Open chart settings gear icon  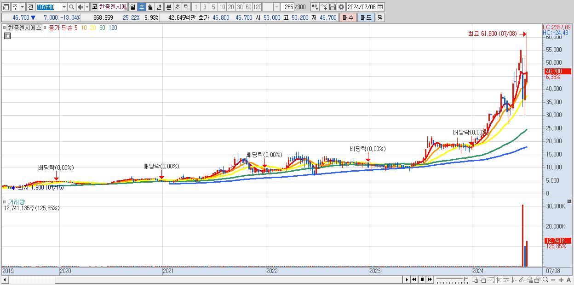tap(341, 7)
